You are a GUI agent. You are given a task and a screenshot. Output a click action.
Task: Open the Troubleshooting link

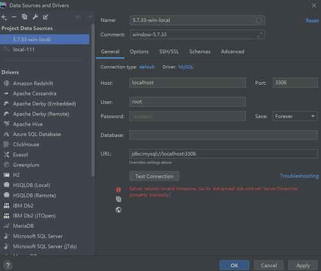point(299,176)
